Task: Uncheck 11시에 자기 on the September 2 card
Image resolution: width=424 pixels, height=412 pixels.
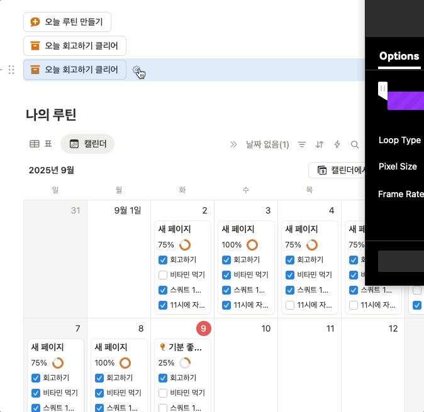Action: [x=163, y=305]
